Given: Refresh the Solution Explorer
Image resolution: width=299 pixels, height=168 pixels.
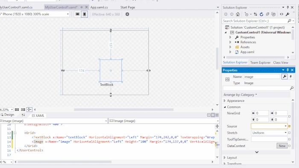Looking at the screenshot, I should coord(261,14).
